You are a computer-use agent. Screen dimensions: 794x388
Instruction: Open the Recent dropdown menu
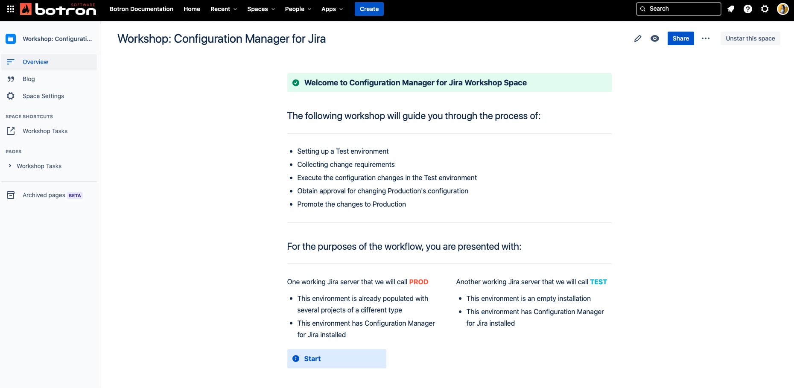coord(224,9)
